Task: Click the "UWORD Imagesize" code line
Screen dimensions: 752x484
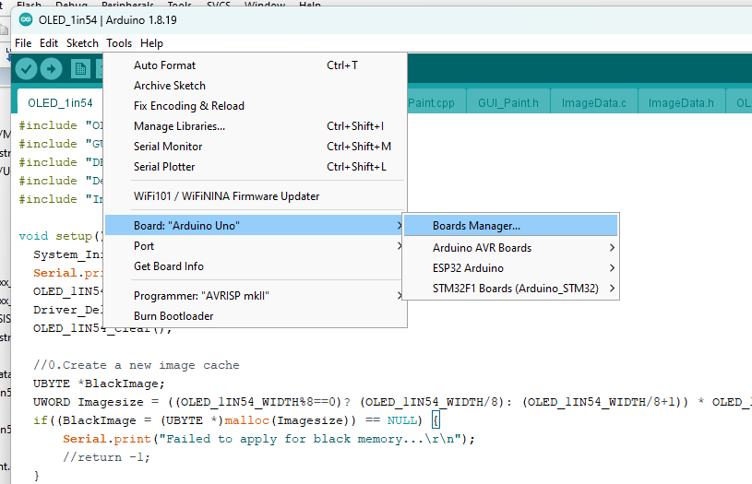Action: (392, 402)
